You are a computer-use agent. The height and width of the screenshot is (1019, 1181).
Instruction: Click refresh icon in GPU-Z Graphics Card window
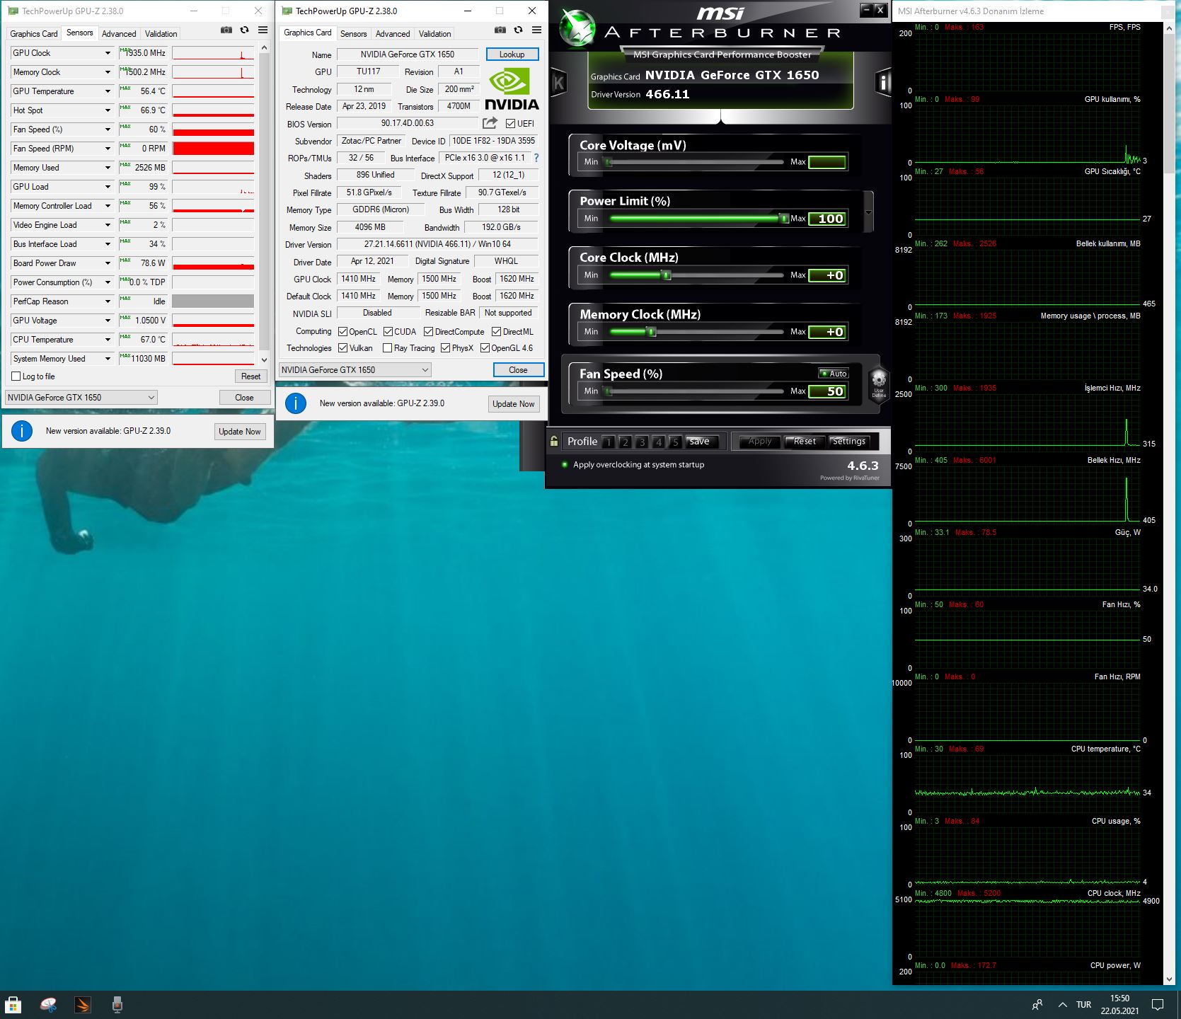(519, 30)
